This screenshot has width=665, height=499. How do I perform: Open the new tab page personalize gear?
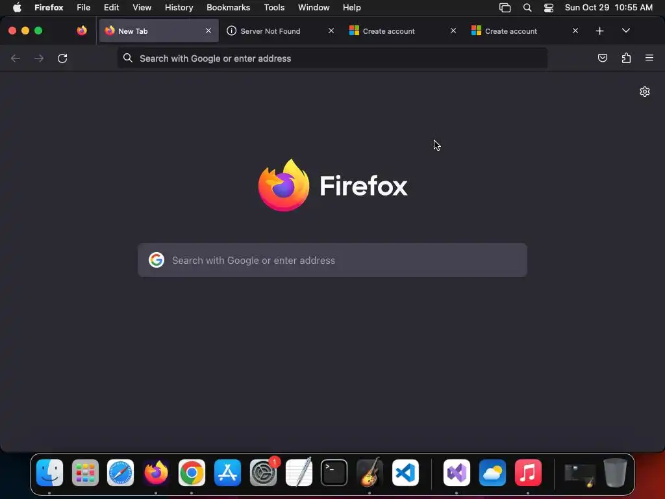pyautogui.click(x=645, y=92)
